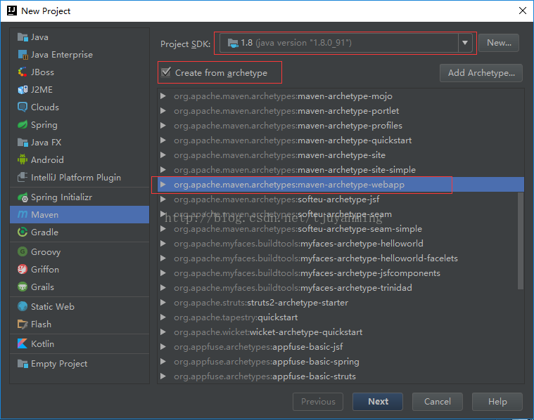The height and width of the screenshot is (420, 534).
Task: Click the Java FX folder icon
Action: click(23, 142)
